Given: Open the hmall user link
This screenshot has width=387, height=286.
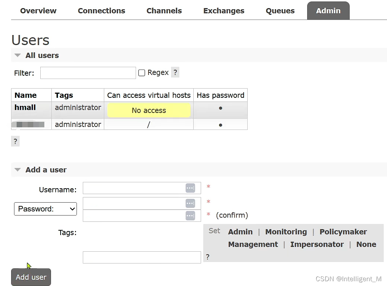Looking at the screenshot, I should [x=25, y=107].
